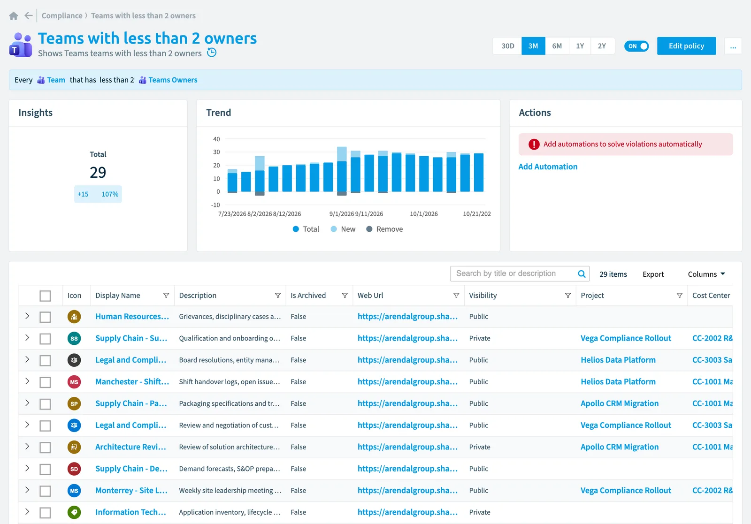Toggle the Remove legend swatch
The width and height of the screenshot is (751, 524).
(x=369, y=229)
